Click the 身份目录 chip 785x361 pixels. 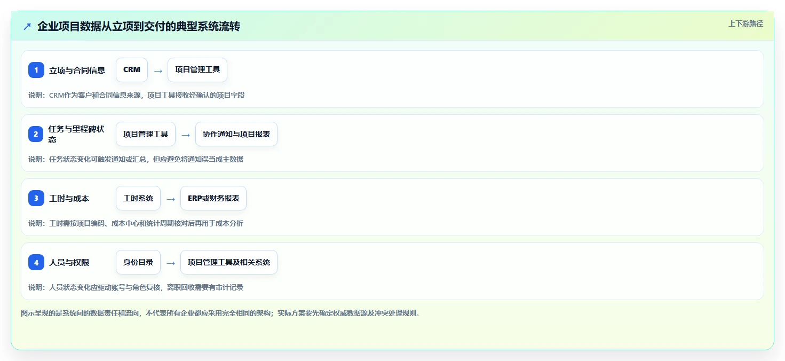[x=138, y=262]
